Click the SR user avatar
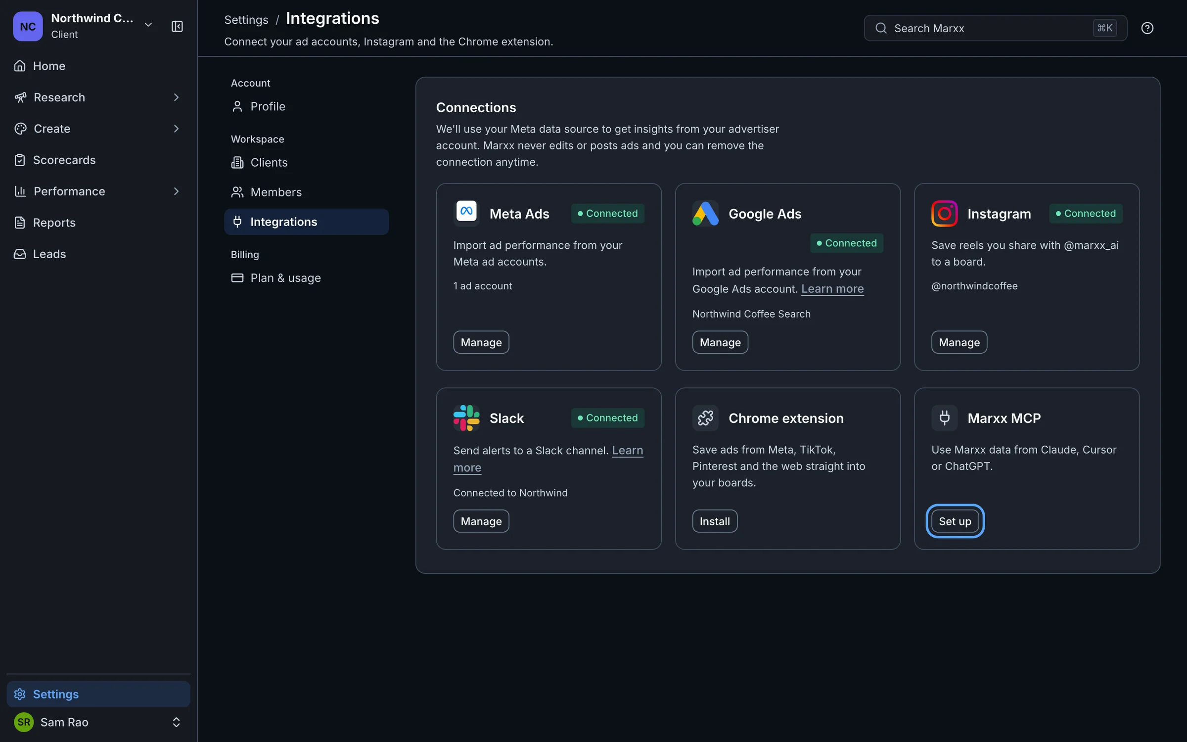Viewport: 1187px width, 742px height. pos(24,722)
